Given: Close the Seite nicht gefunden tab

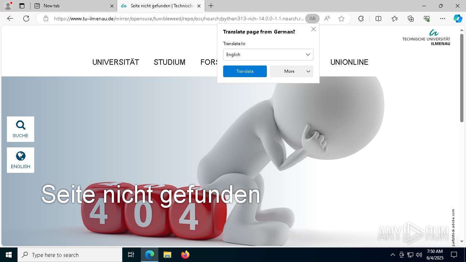Looking at the screenshot, I should 199,6.
